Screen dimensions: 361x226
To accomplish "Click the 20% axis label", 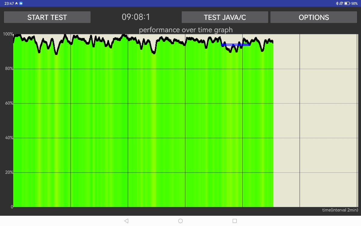I will coord(8,172).
